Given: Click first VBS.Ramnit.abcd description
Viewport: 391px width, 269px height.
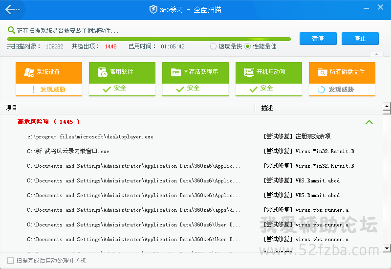Looking at the screenshot, I should tap(317, 180).
